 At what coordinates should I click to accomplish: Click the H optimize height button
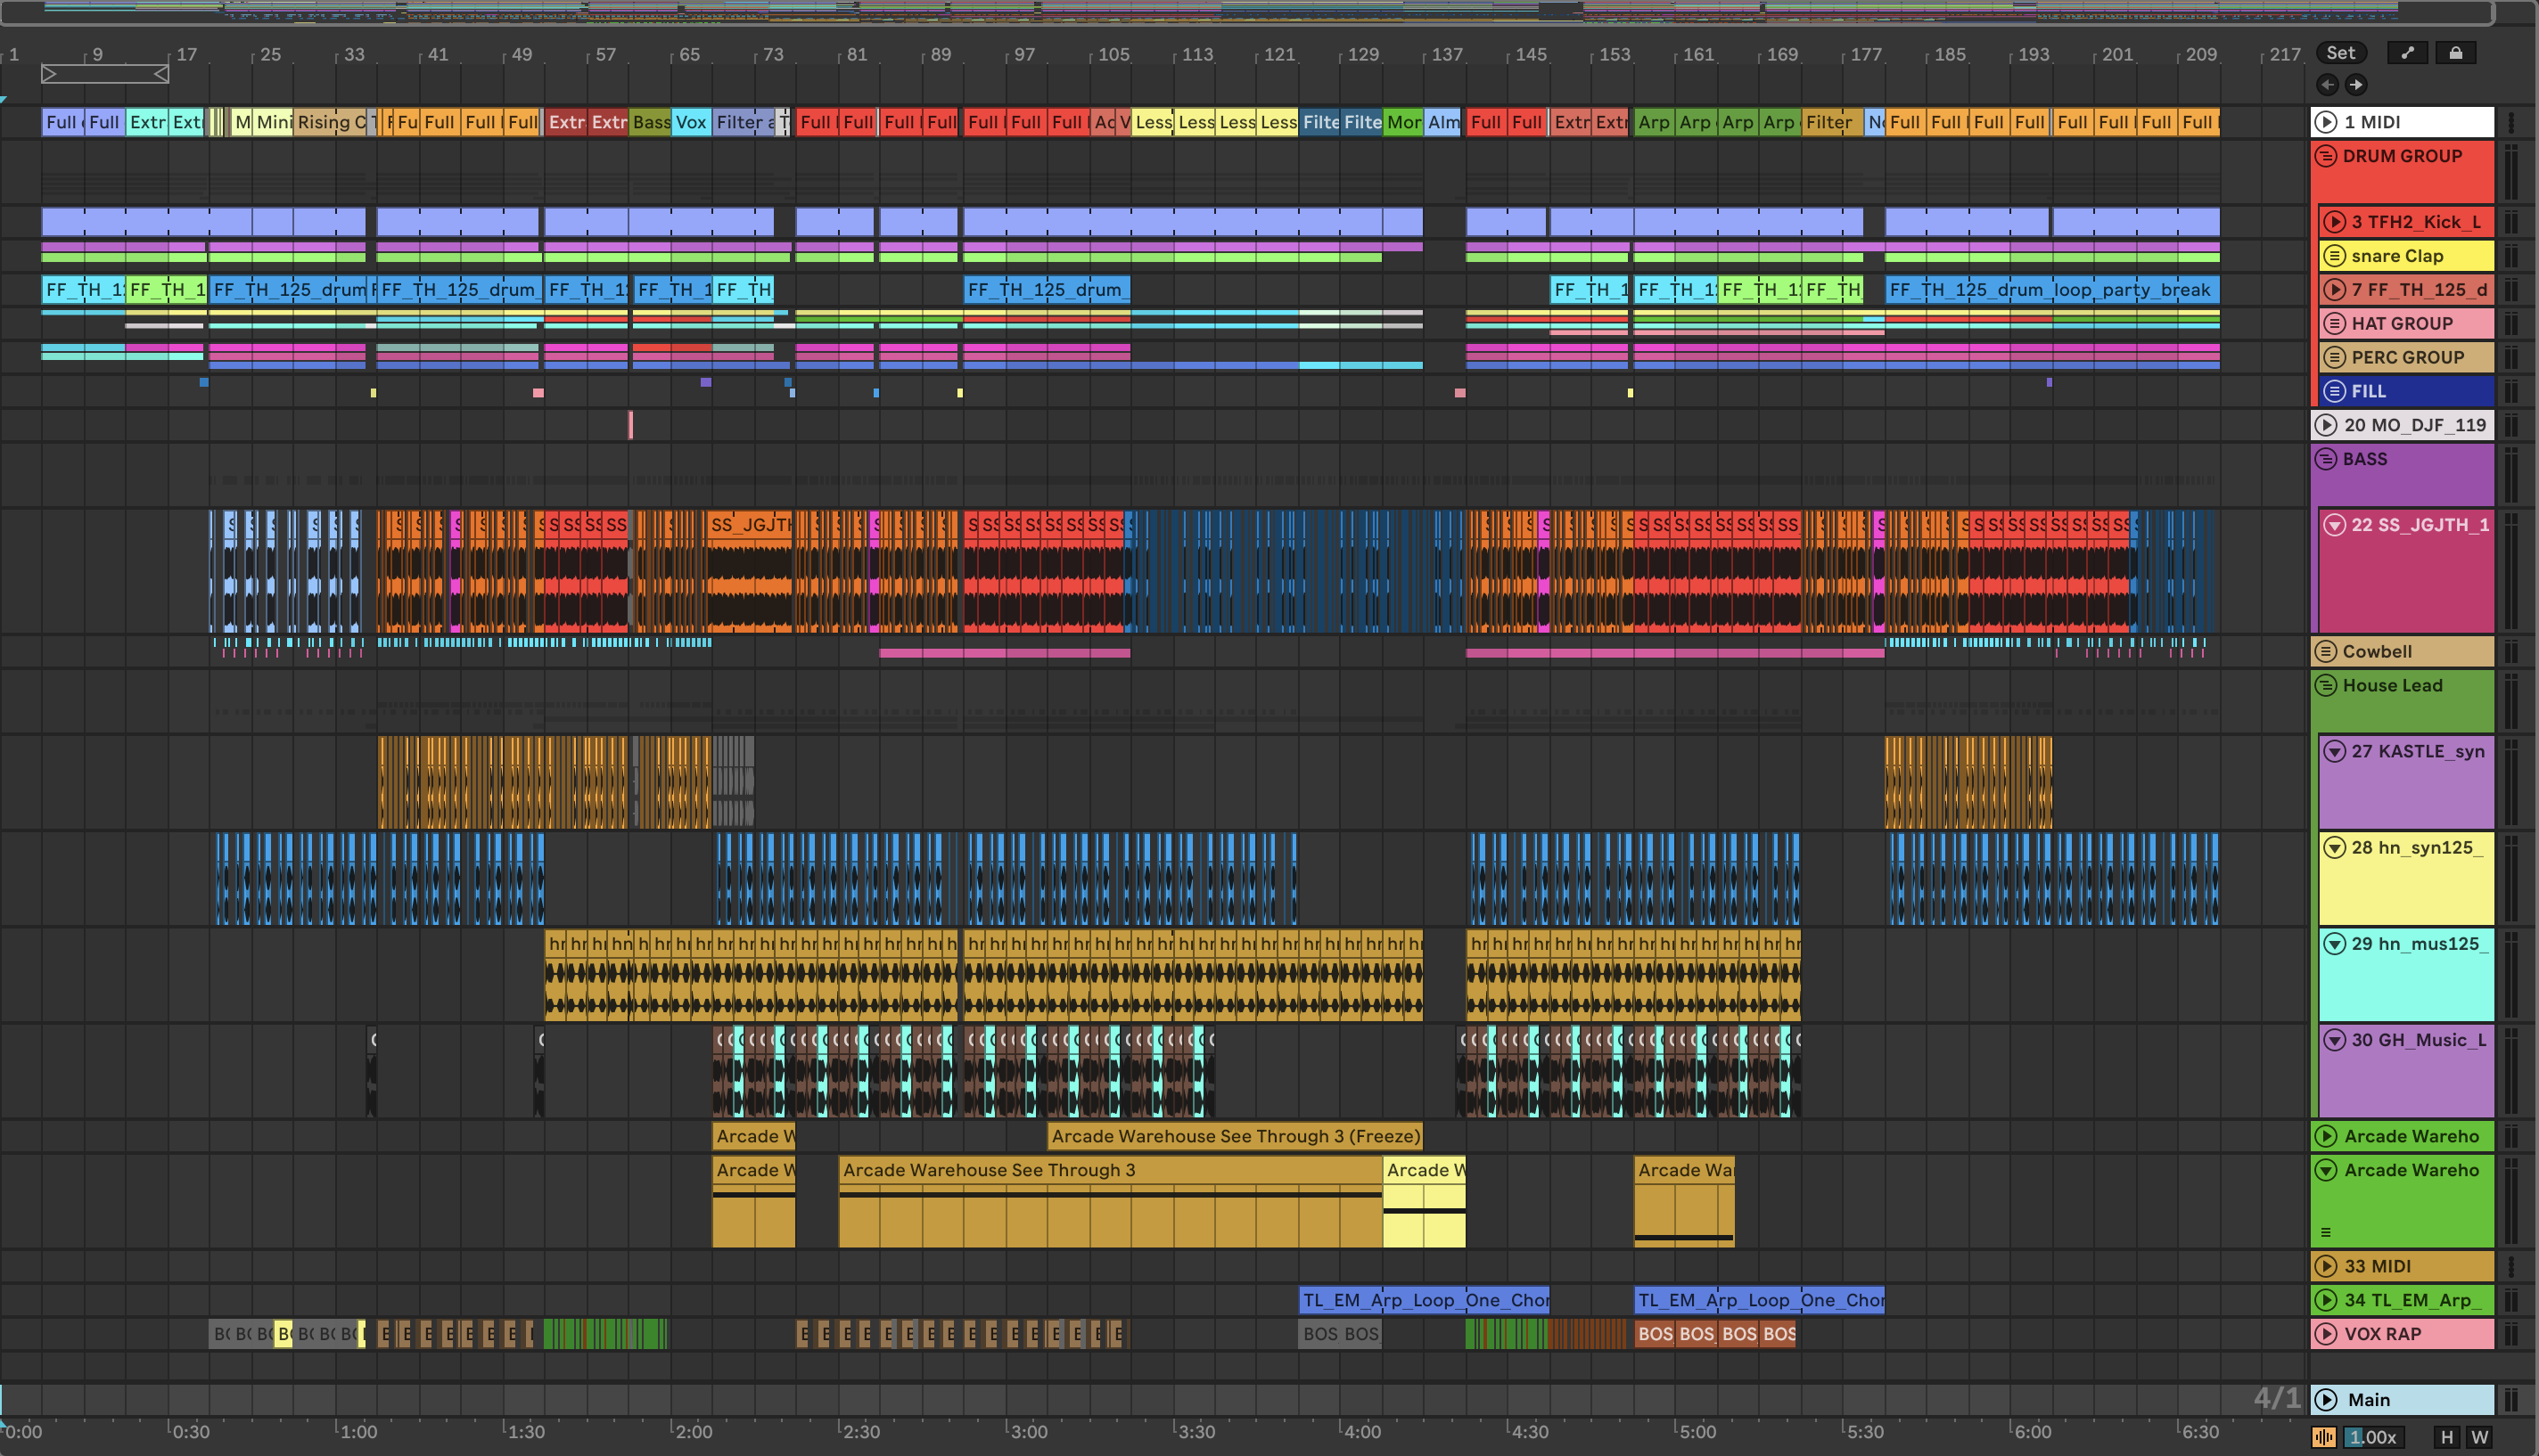click(x=2446, y=1437)
